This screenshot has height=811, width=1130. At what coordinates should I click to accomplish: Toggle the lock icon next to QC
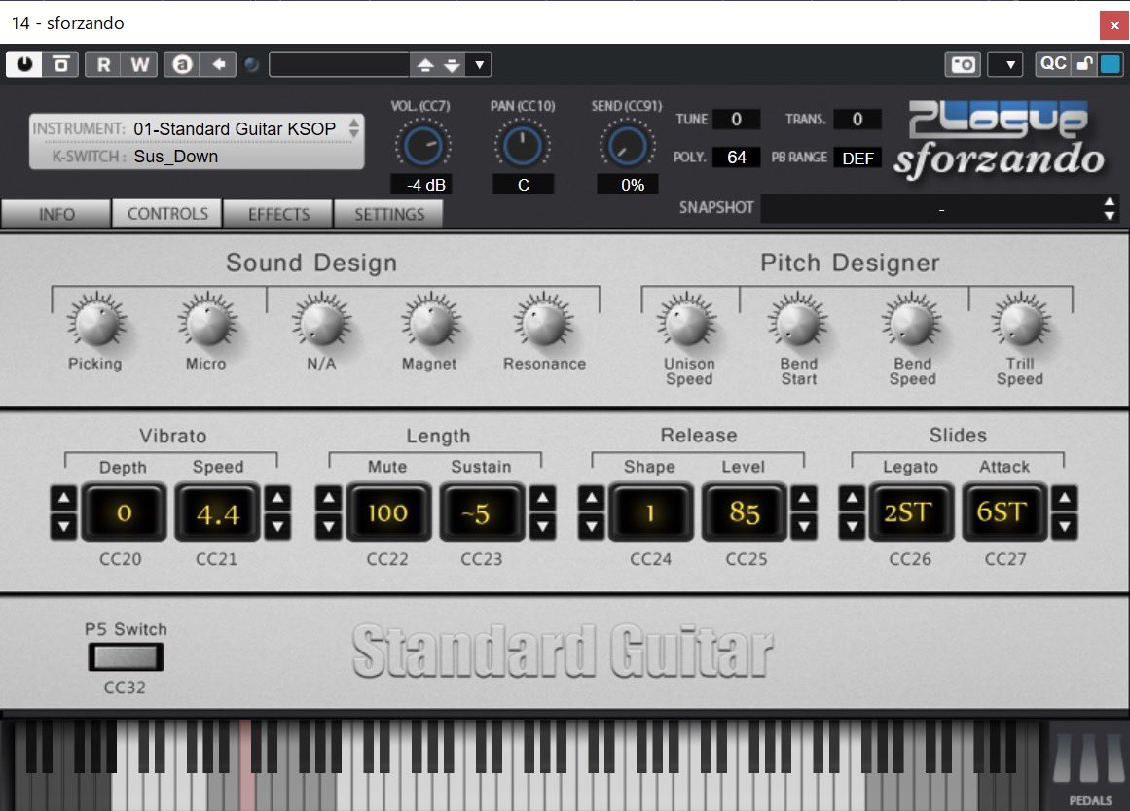tap(1084, 63)
